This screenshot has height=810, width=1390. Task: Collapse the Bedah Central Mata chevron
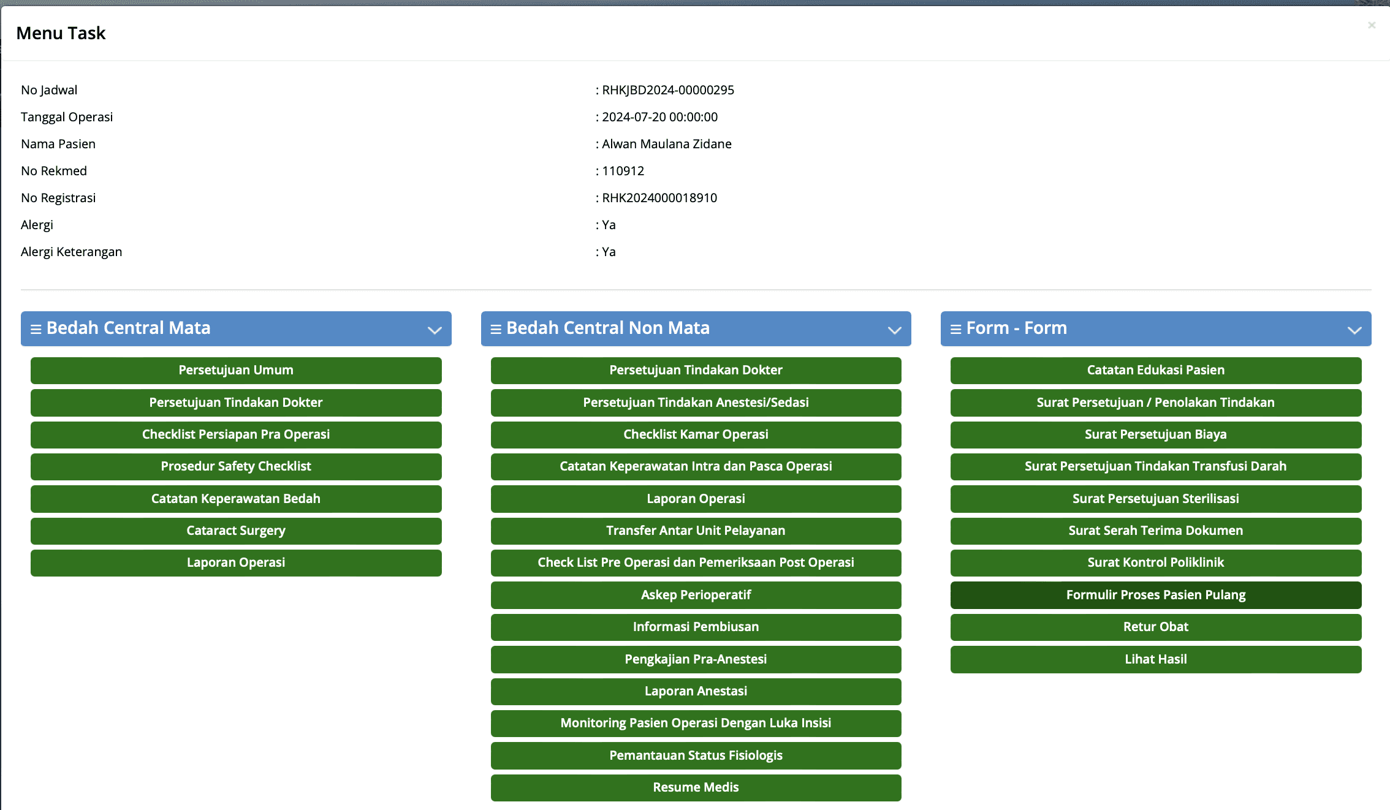point(435,330)
